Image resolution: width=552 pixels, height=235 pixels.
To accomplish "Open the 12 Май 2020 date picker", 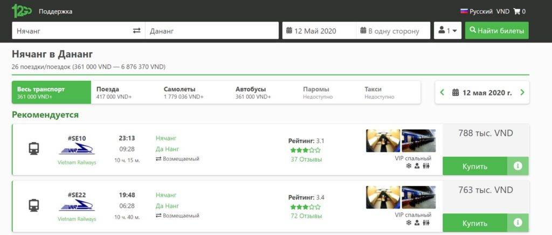I will (x=319, y=31).
